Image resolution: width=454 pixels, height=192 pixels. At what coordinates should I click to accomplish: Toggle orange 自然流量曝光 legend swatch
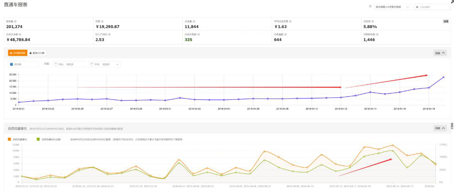pos(9,139)
